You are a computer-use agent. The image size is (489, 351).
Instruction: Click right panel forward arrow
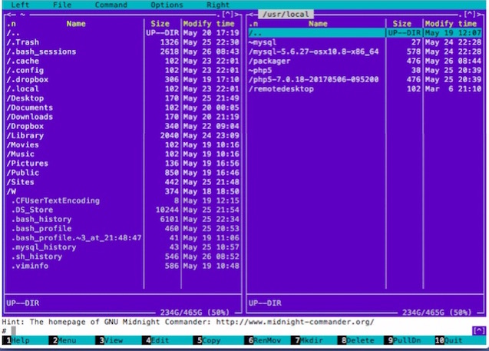(x=481, y=15)
